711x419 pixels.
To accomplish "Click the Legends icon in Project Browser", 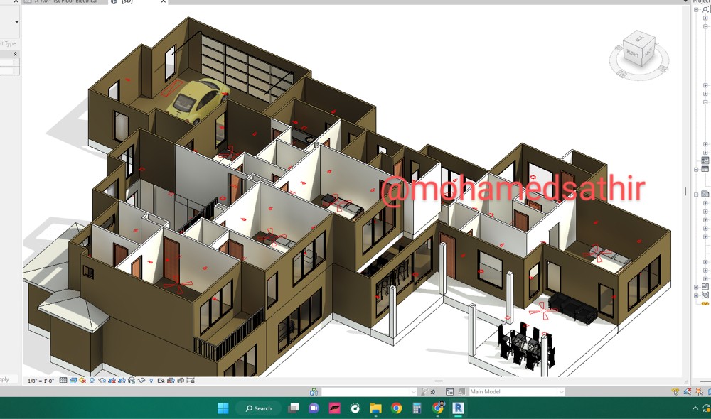I will click(705, 160).
